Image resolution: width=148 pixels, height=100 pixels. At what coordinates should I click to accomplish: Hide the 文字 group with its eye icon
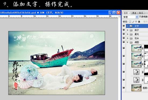[124, 26]
